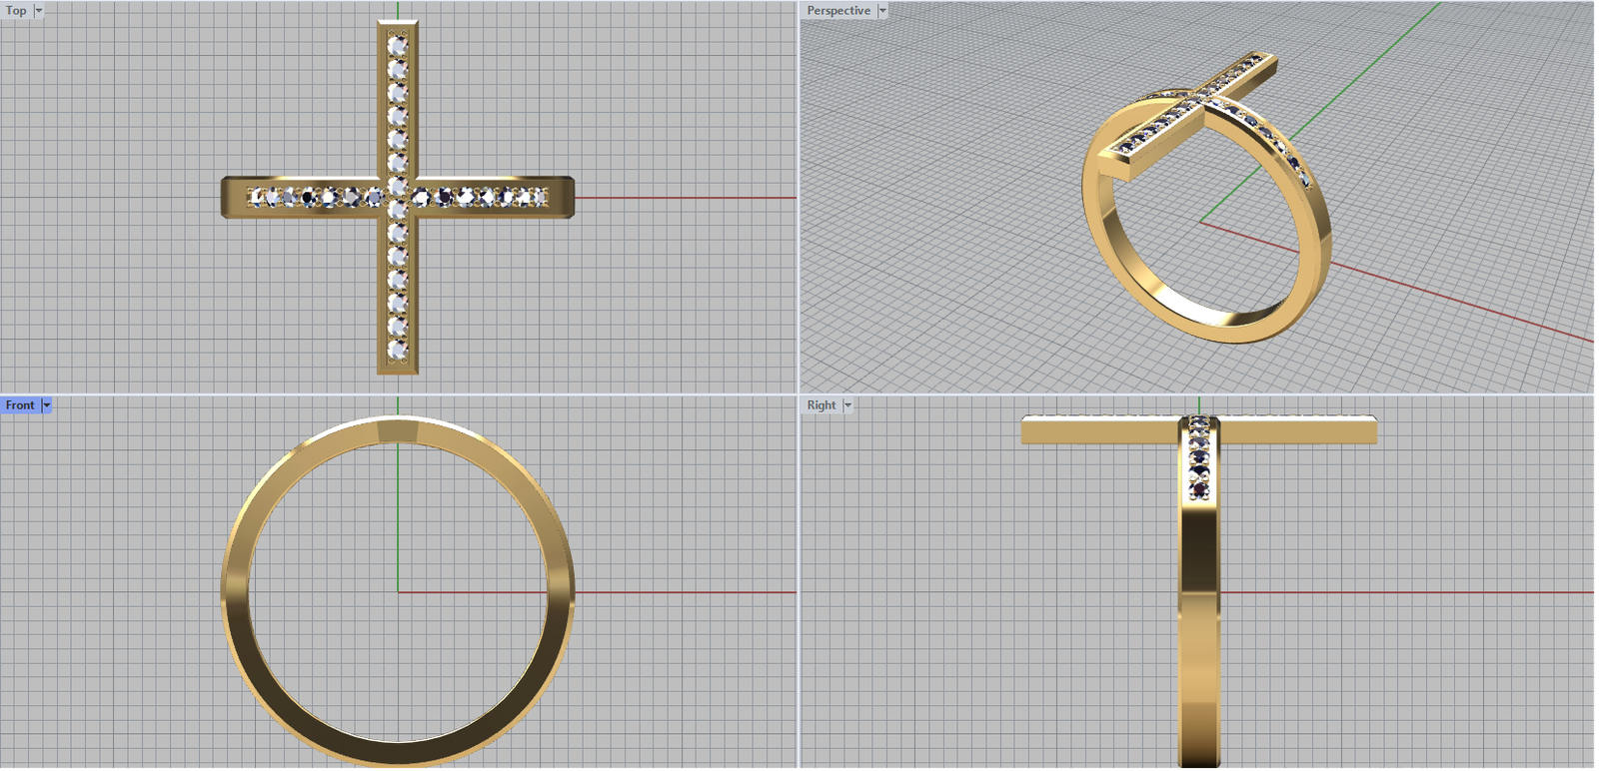Open the Right viewport dropdown arrow
The height and width of the screenshot is (771, 1599).
pyautogui.click(x=847, y=405)
